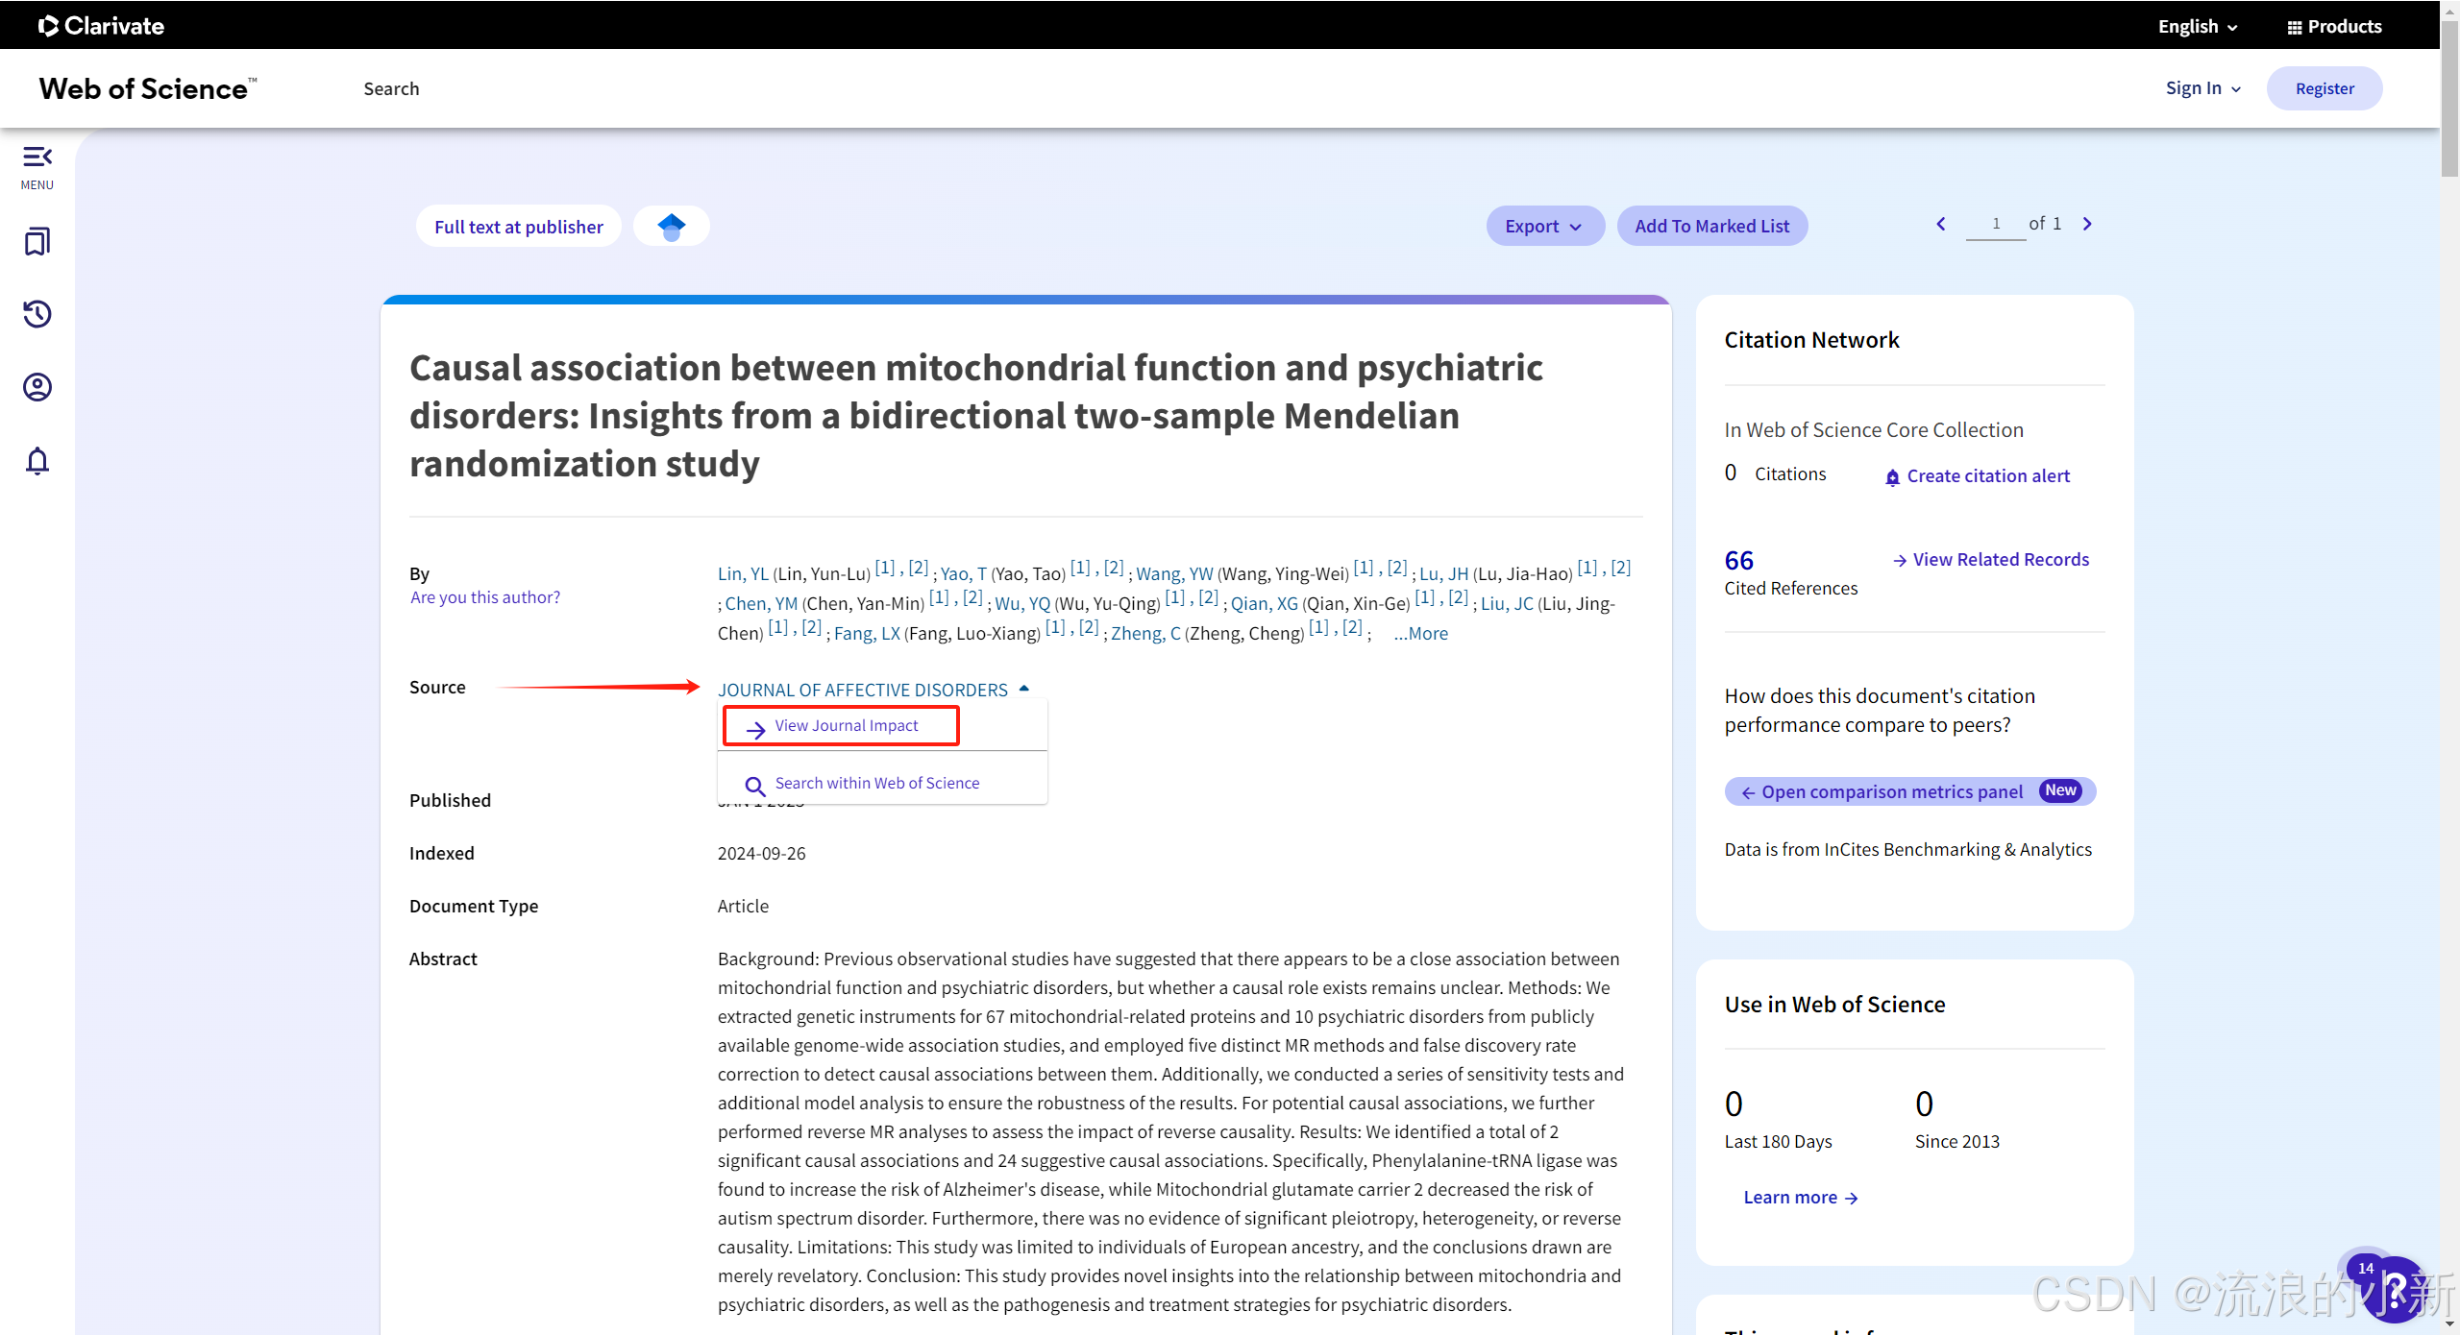Click the record page number field

point(1995,224)
